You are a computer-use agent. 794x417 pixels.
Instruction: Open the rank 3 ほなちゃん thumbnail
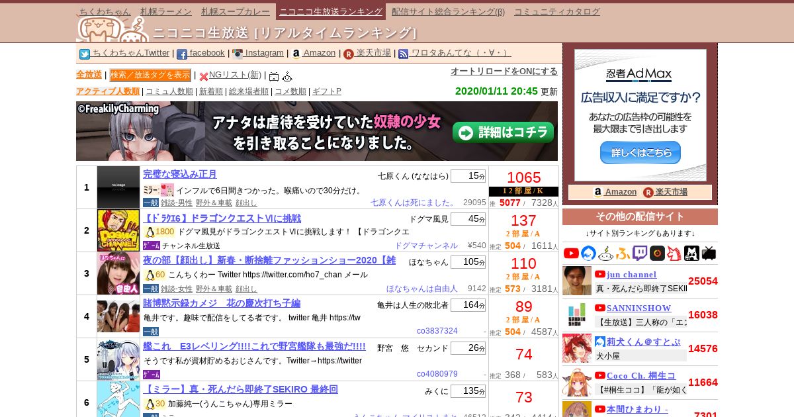pyautogui.click(x=118, y=273)
